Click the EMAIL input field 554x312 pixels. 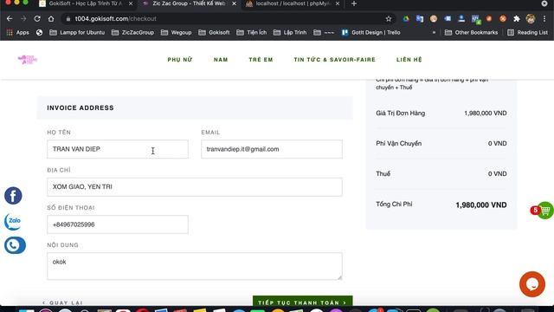click(271, 149)
